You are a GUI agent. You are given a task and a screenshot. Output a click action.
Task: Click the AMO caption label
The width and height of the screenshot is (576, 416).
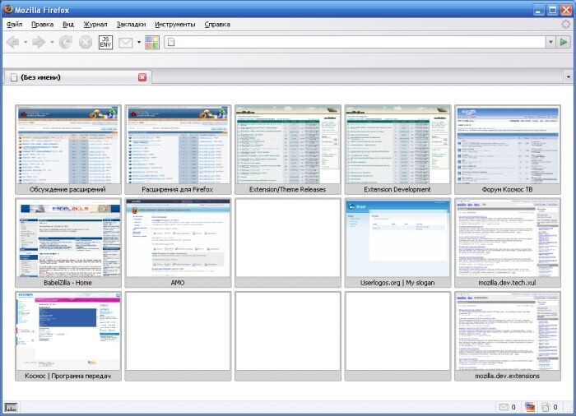[x=178, y=283]
